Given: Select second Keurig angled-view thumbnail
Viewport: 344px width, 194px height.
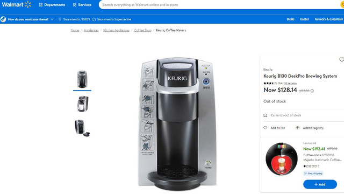Looking at the screenshot, I should coord(82,103).
